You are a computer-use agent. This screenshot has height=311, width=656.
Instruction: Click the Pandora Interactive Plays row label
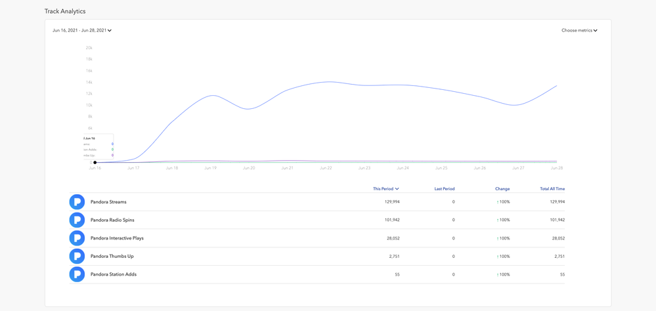pyautogui.click(x=117, y=238)
